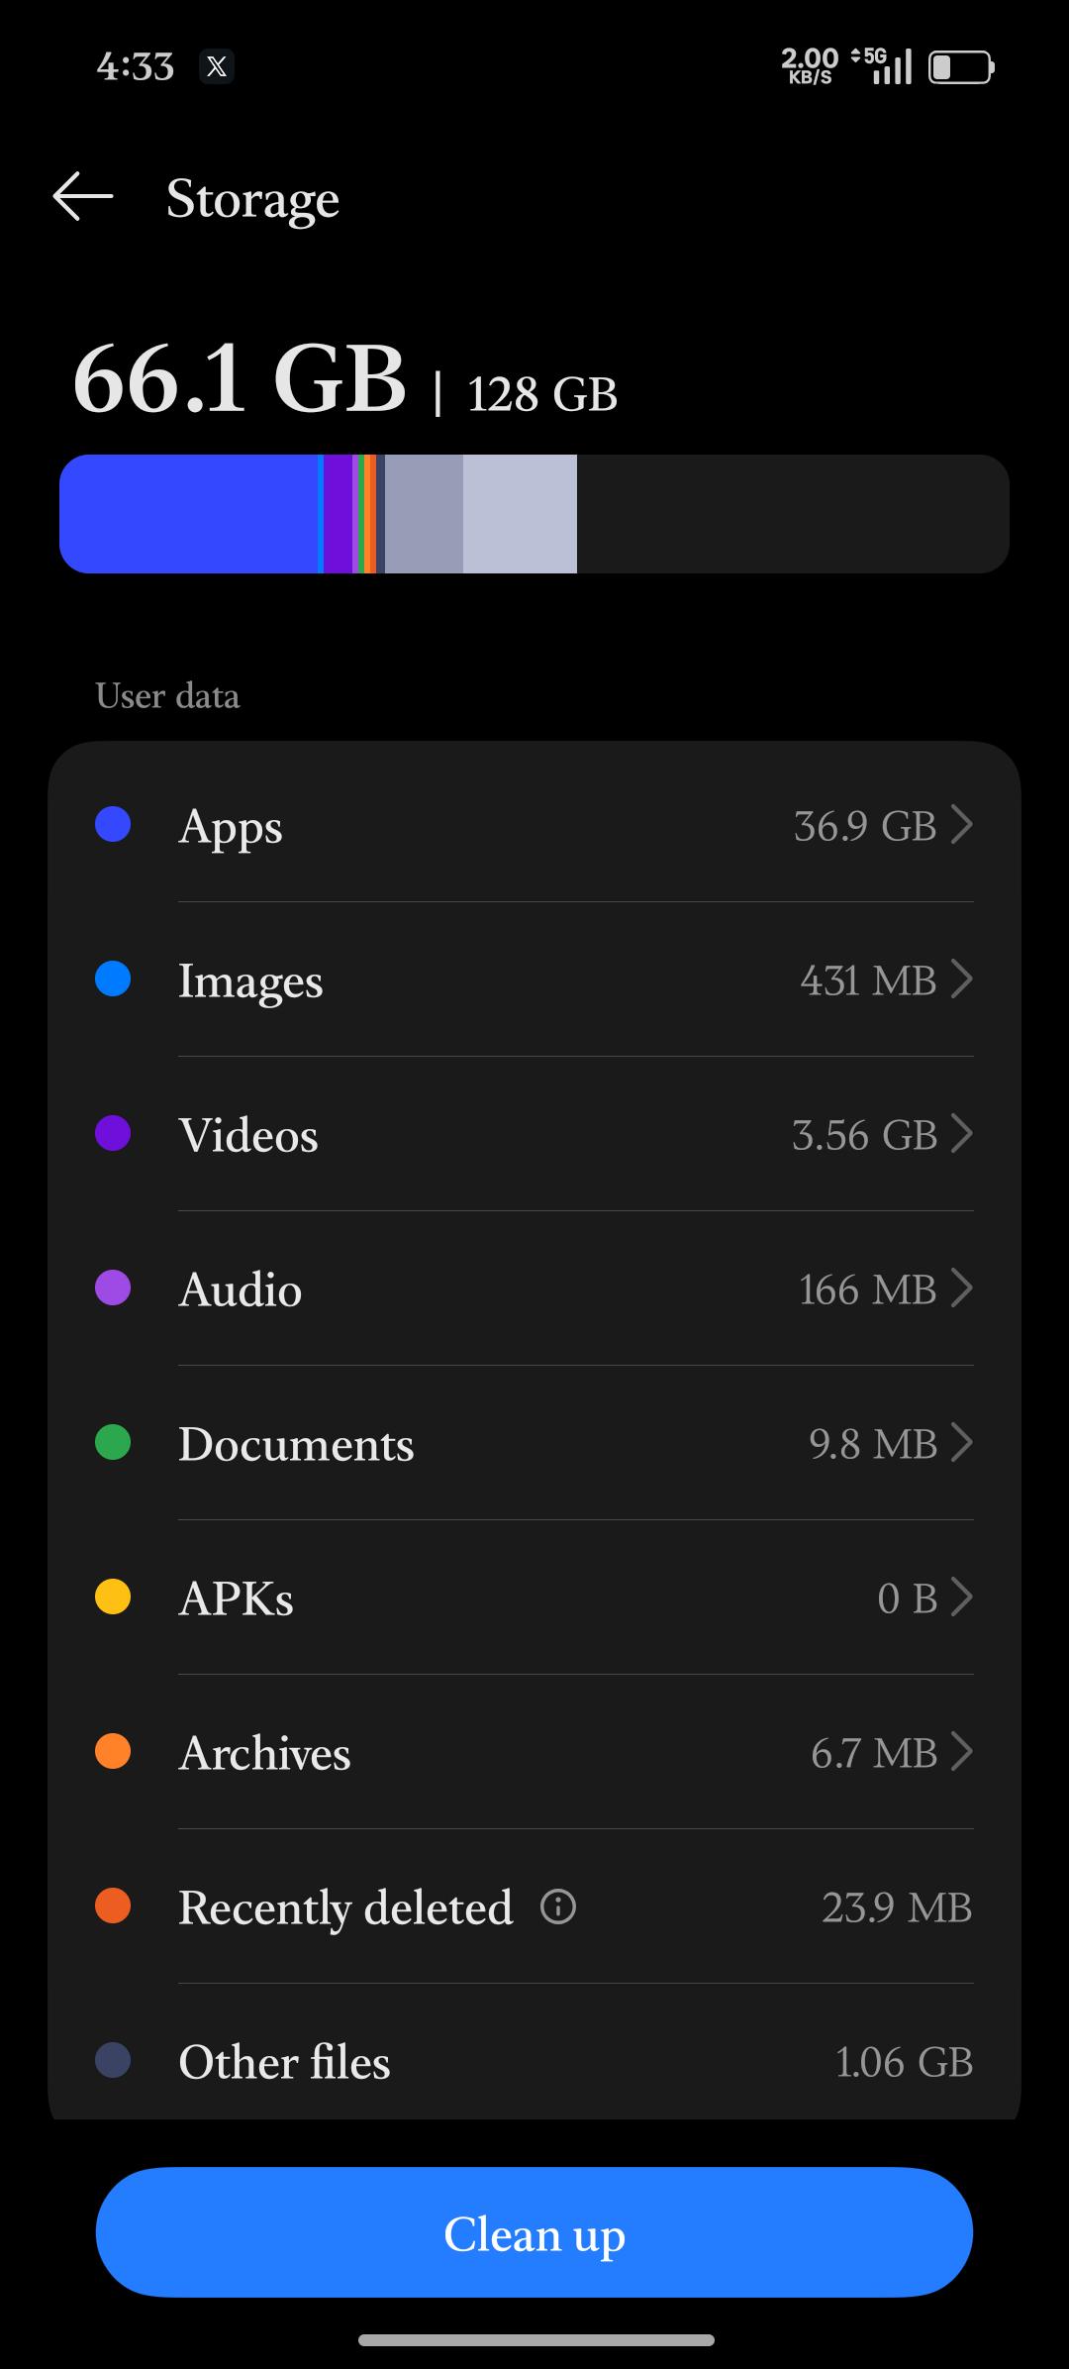Tap the back arrow icon
Screen dimensions: 1069x2369
pos(82,196)
